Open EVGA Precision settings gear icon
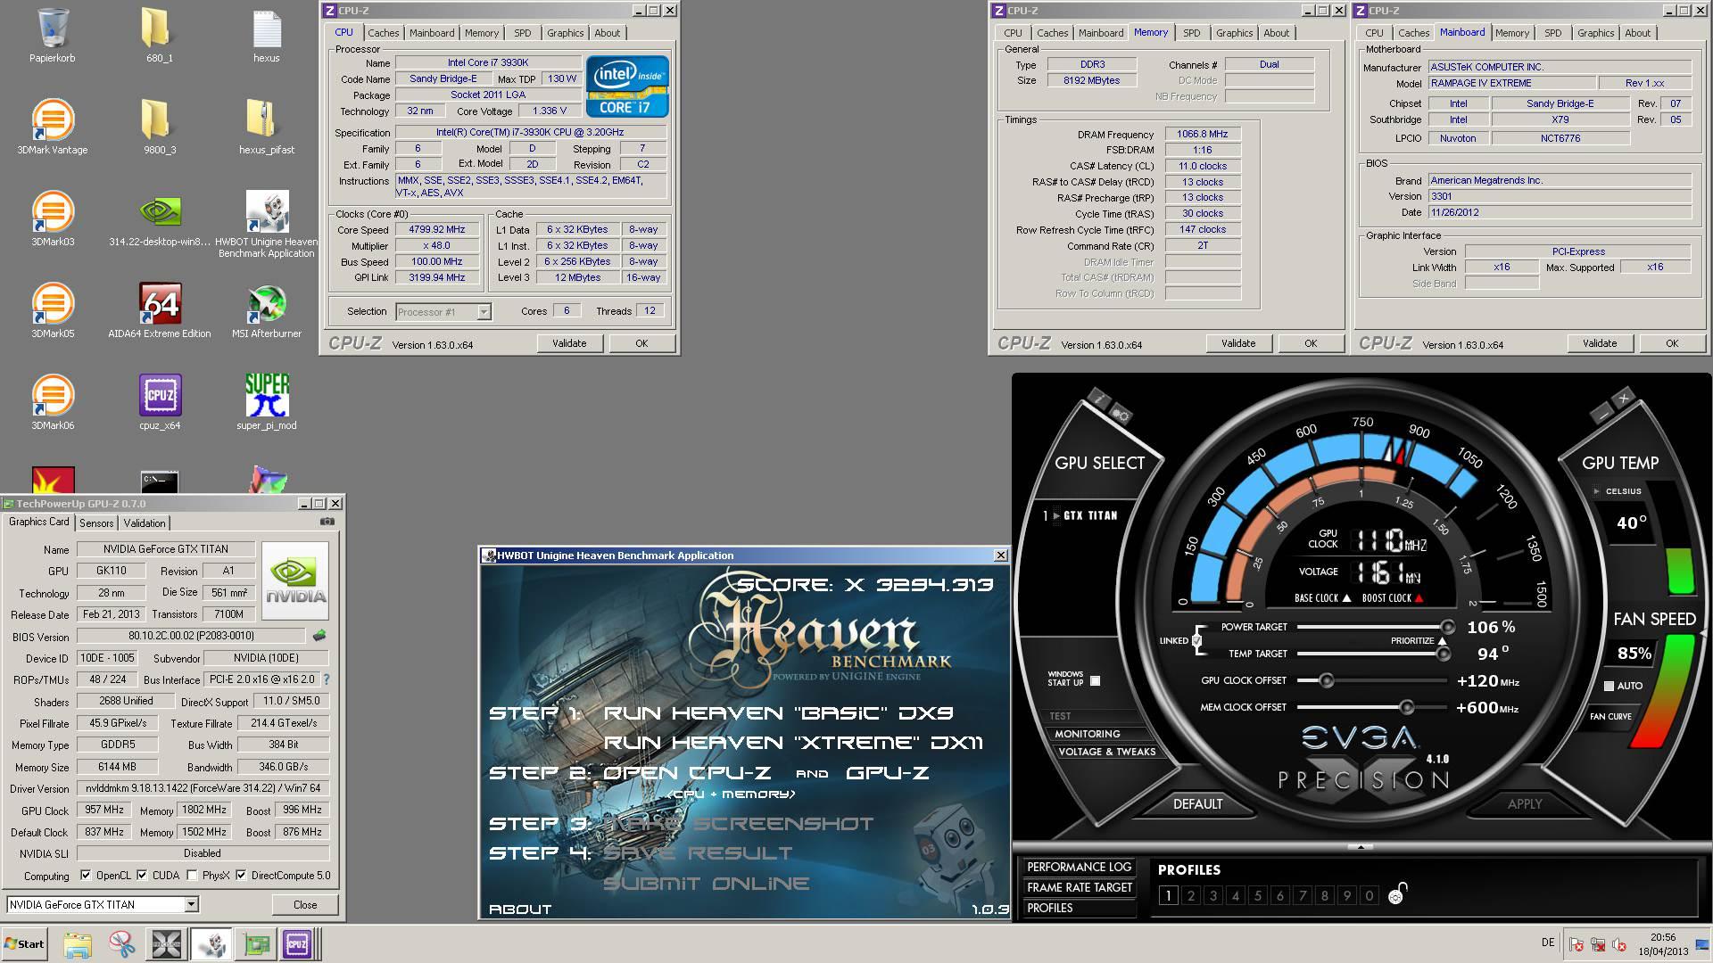1713x963 pixels. [1121, 415]
